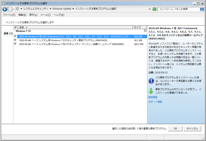This screenshot has width=206, height=141.
Task: Click the OK button
Action: 175,128
